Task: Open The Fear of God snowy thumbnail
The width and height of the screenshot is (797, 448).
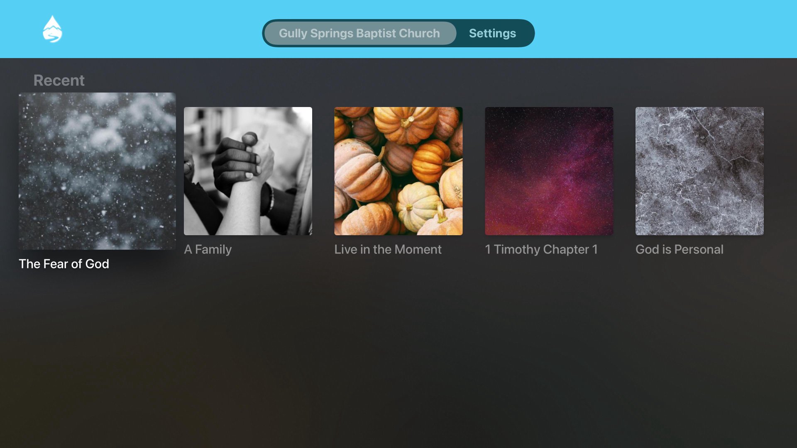Action: click(x=97, y=171)
